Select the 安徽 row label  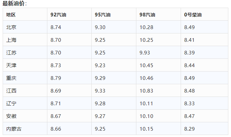tap(11, 116)
